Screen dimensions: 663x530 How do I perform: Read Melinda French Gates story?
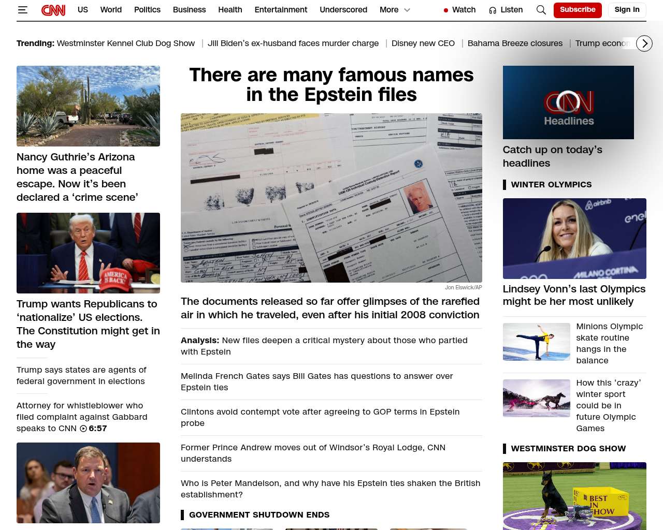pyautogui.click(x=317, y=381)
